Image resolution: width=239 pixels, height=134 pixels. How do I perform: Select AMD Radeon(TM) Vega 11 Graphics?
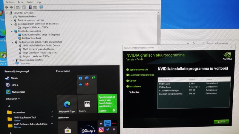(41, 35)
